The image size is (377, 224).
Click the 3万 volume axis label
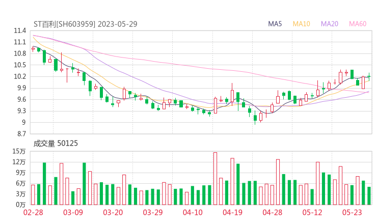pos(21,194)
